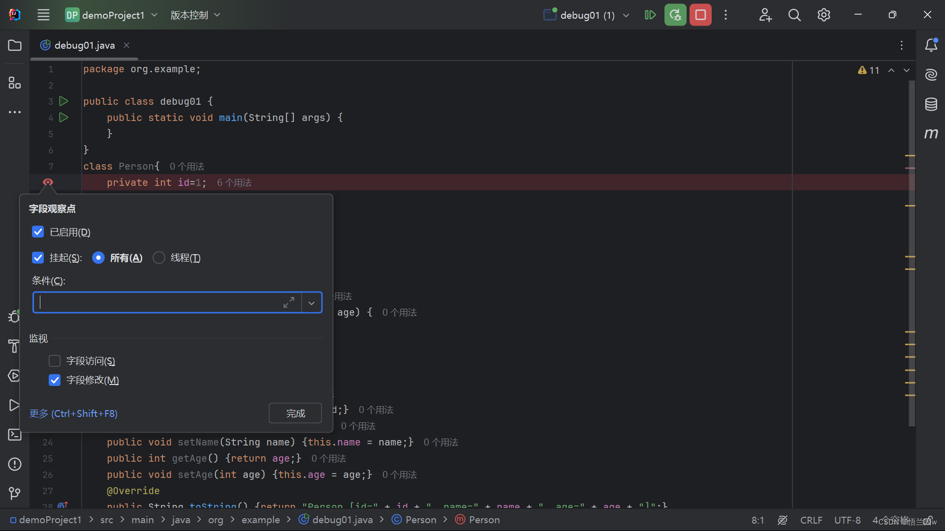The height and width of the screenshot is (531, 945).
Task: Open the Maven tool window icon
Action: [x=931, y=133]
